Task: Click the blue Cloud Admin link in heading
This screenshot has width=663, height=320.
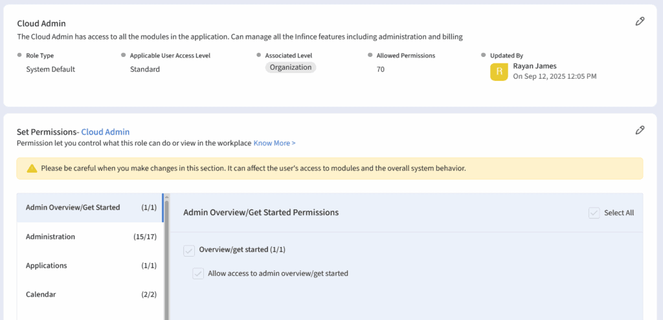Action: [x=105, y=132]
